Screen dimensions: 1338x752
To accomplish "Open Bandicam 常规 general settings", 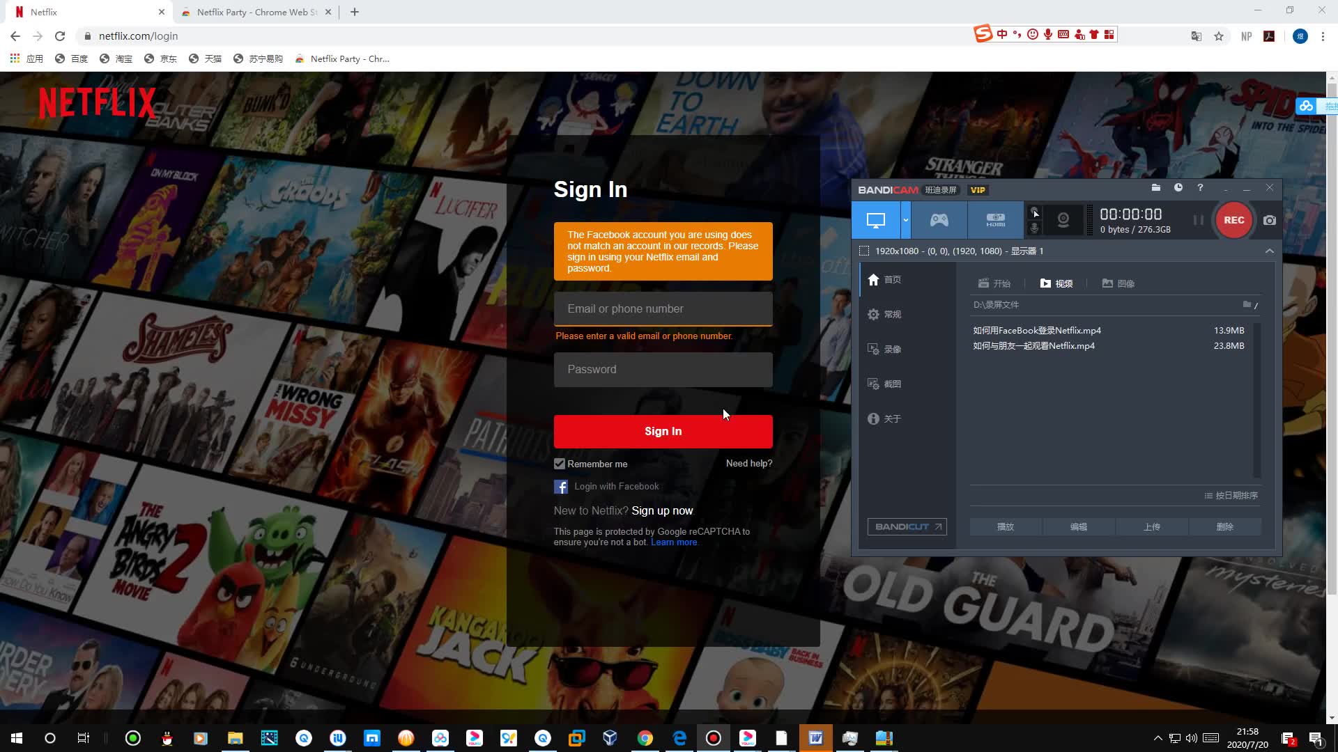I will coord(885,314).
